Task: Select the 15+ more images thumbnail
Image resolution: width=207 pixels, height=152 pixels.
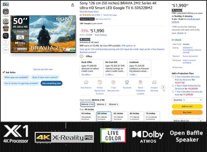Action: [6, 50]
